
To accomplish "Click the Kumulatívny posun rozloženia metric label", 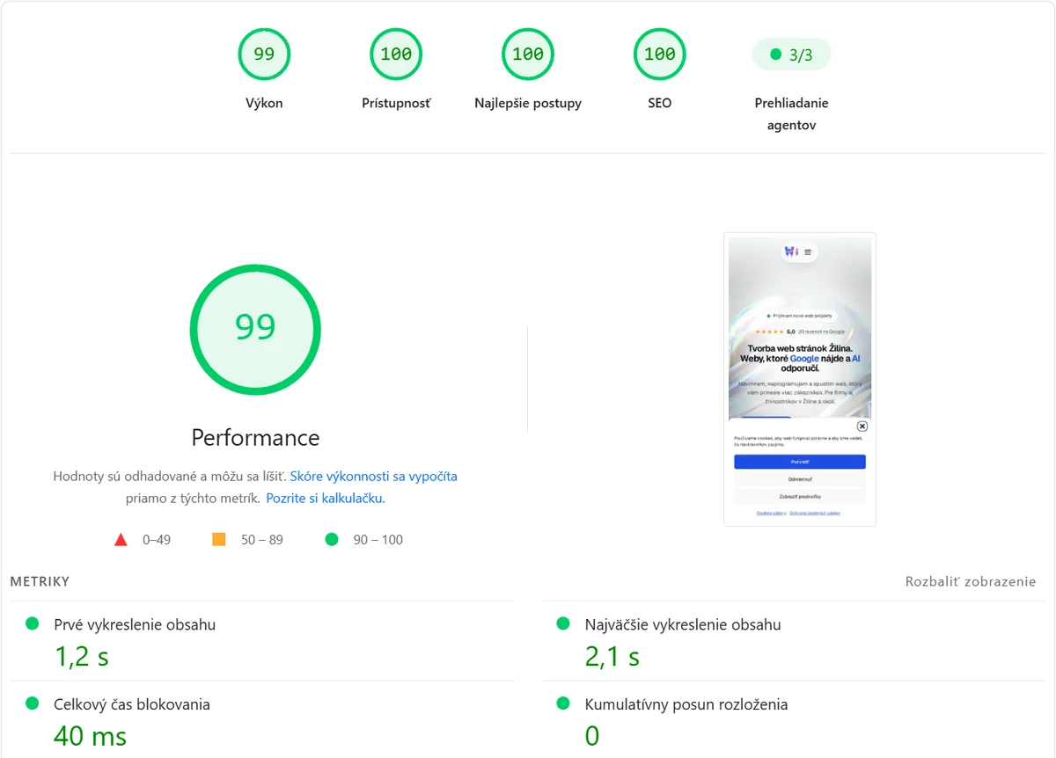I will tap(686, 704).
